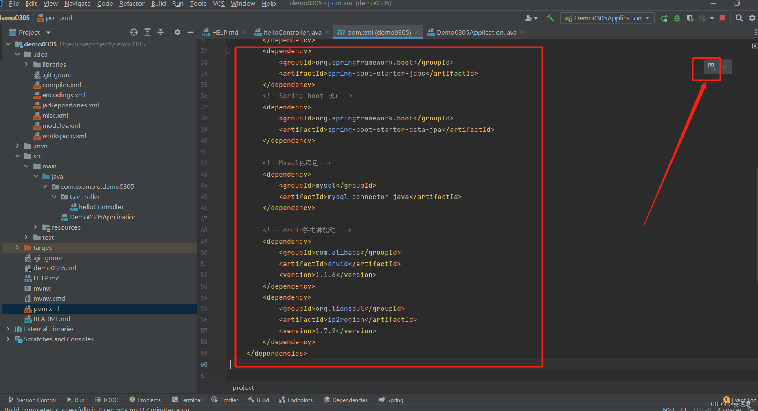Click the Load Maven Changes floating icon
The image size is (758, 411).
(x=711, y=66)
